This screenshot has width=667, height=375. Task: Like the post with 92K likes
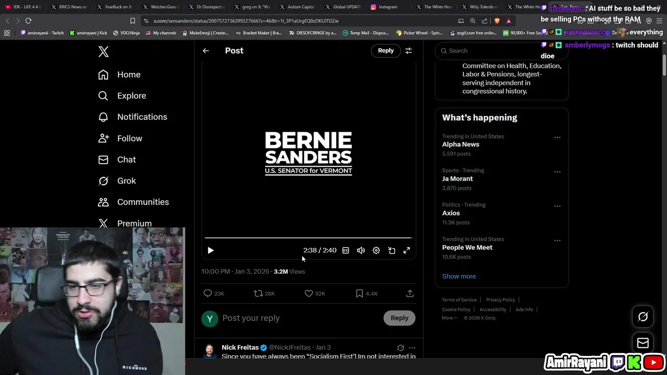coord(315,294)
